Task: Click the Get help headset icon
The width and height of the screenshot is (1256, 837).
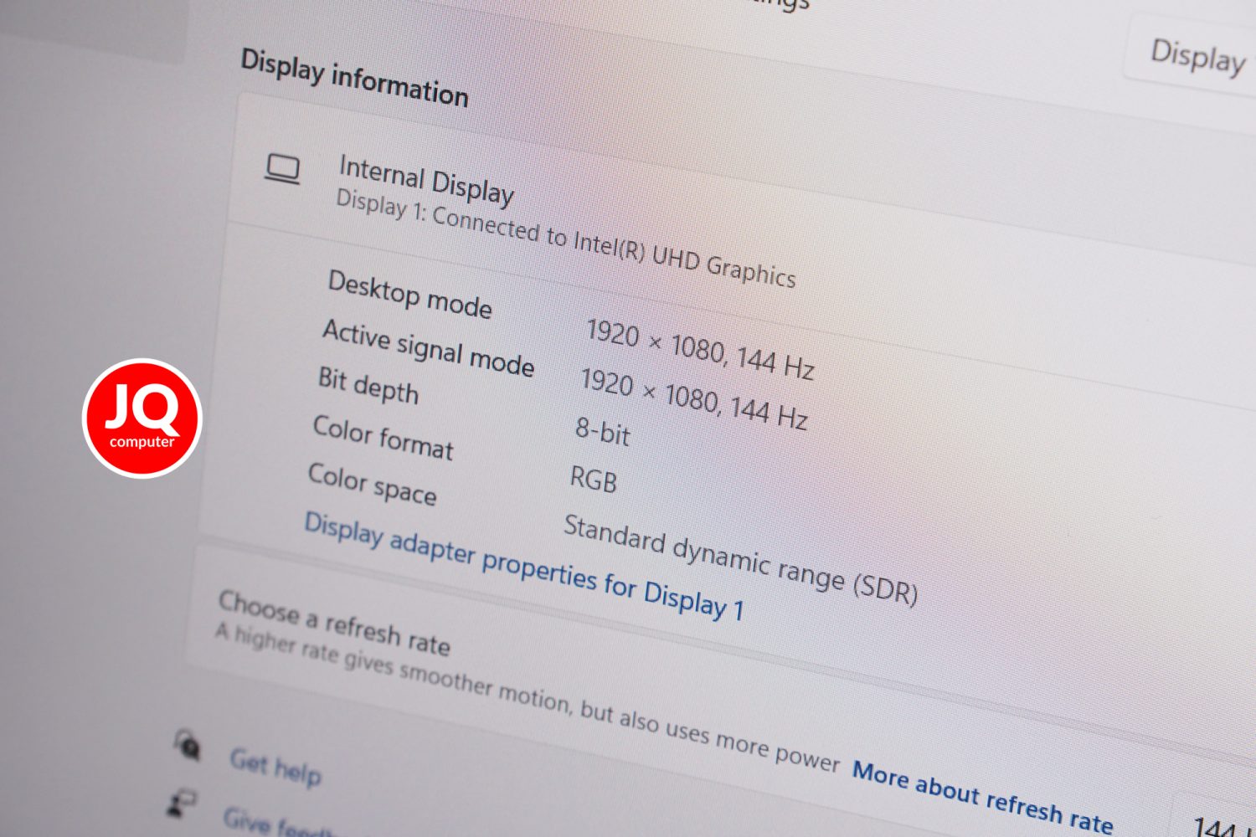Action: 188,744
